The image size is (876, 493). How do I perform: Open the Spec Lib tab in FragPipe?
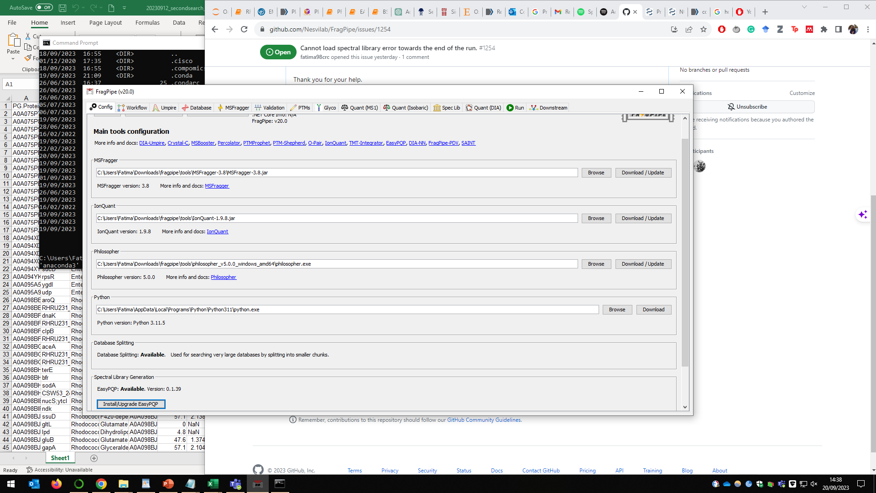tap(447, 108)
